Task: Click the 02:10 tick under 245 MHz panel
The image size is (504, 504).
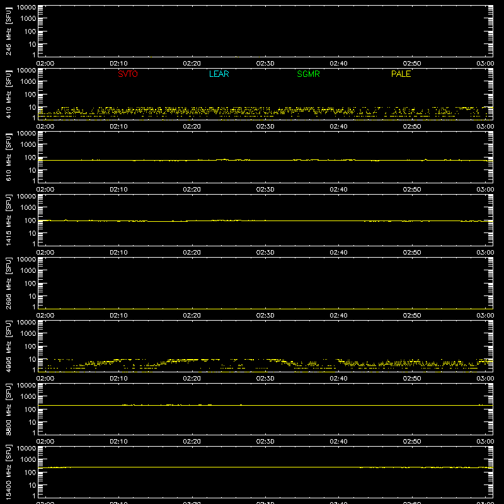Action: coord(118,64)
